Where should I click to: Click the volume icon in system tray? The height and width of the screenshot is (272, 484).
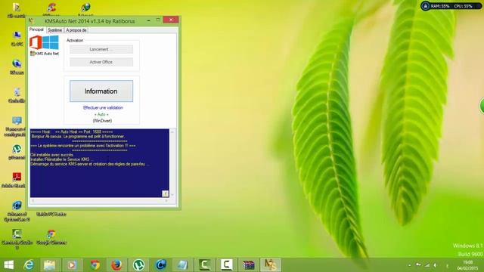point(435,265)
